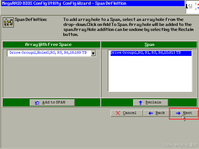Image resolution: width=199 pixels, height=149 pixels.
Task: Select Drive Group:2 Hole:0 entry in dropdown
Action: [x=49, y=53]
